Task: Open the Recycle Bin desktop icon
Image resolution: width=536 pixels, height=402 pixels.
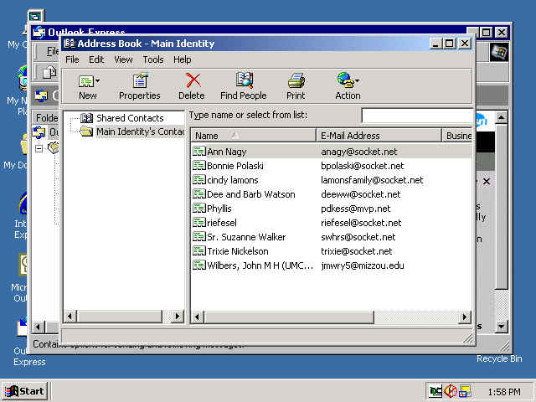Action: point(499,358)
